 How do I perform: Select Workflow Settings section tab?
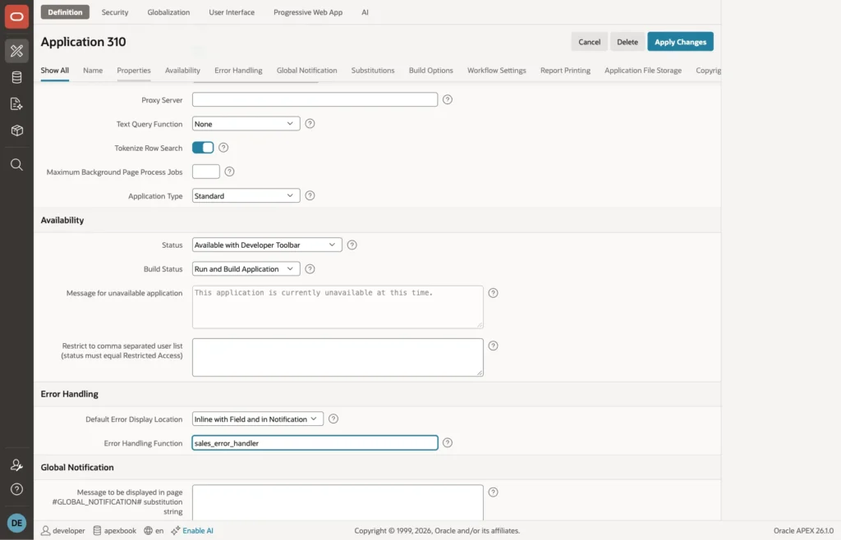497,71
